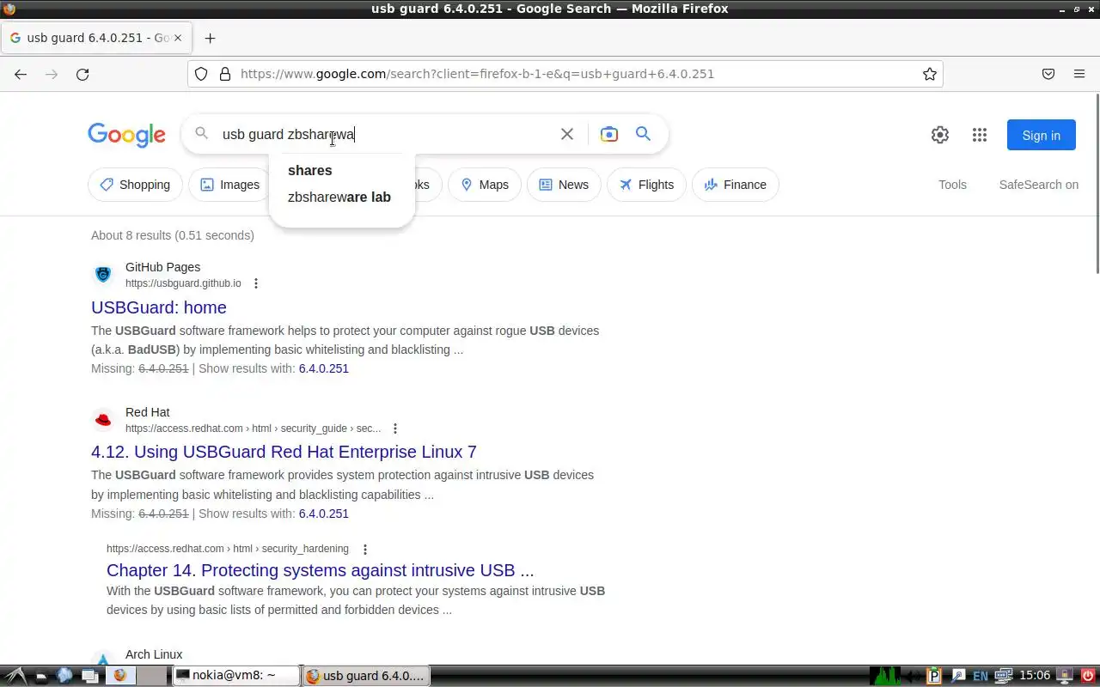Image resolution: width=1100 pixels, height=687 pixels.
Task: Open Using USBGuard Red Hat Enterprise Linux 7
Action: click(x=284, y=452)
